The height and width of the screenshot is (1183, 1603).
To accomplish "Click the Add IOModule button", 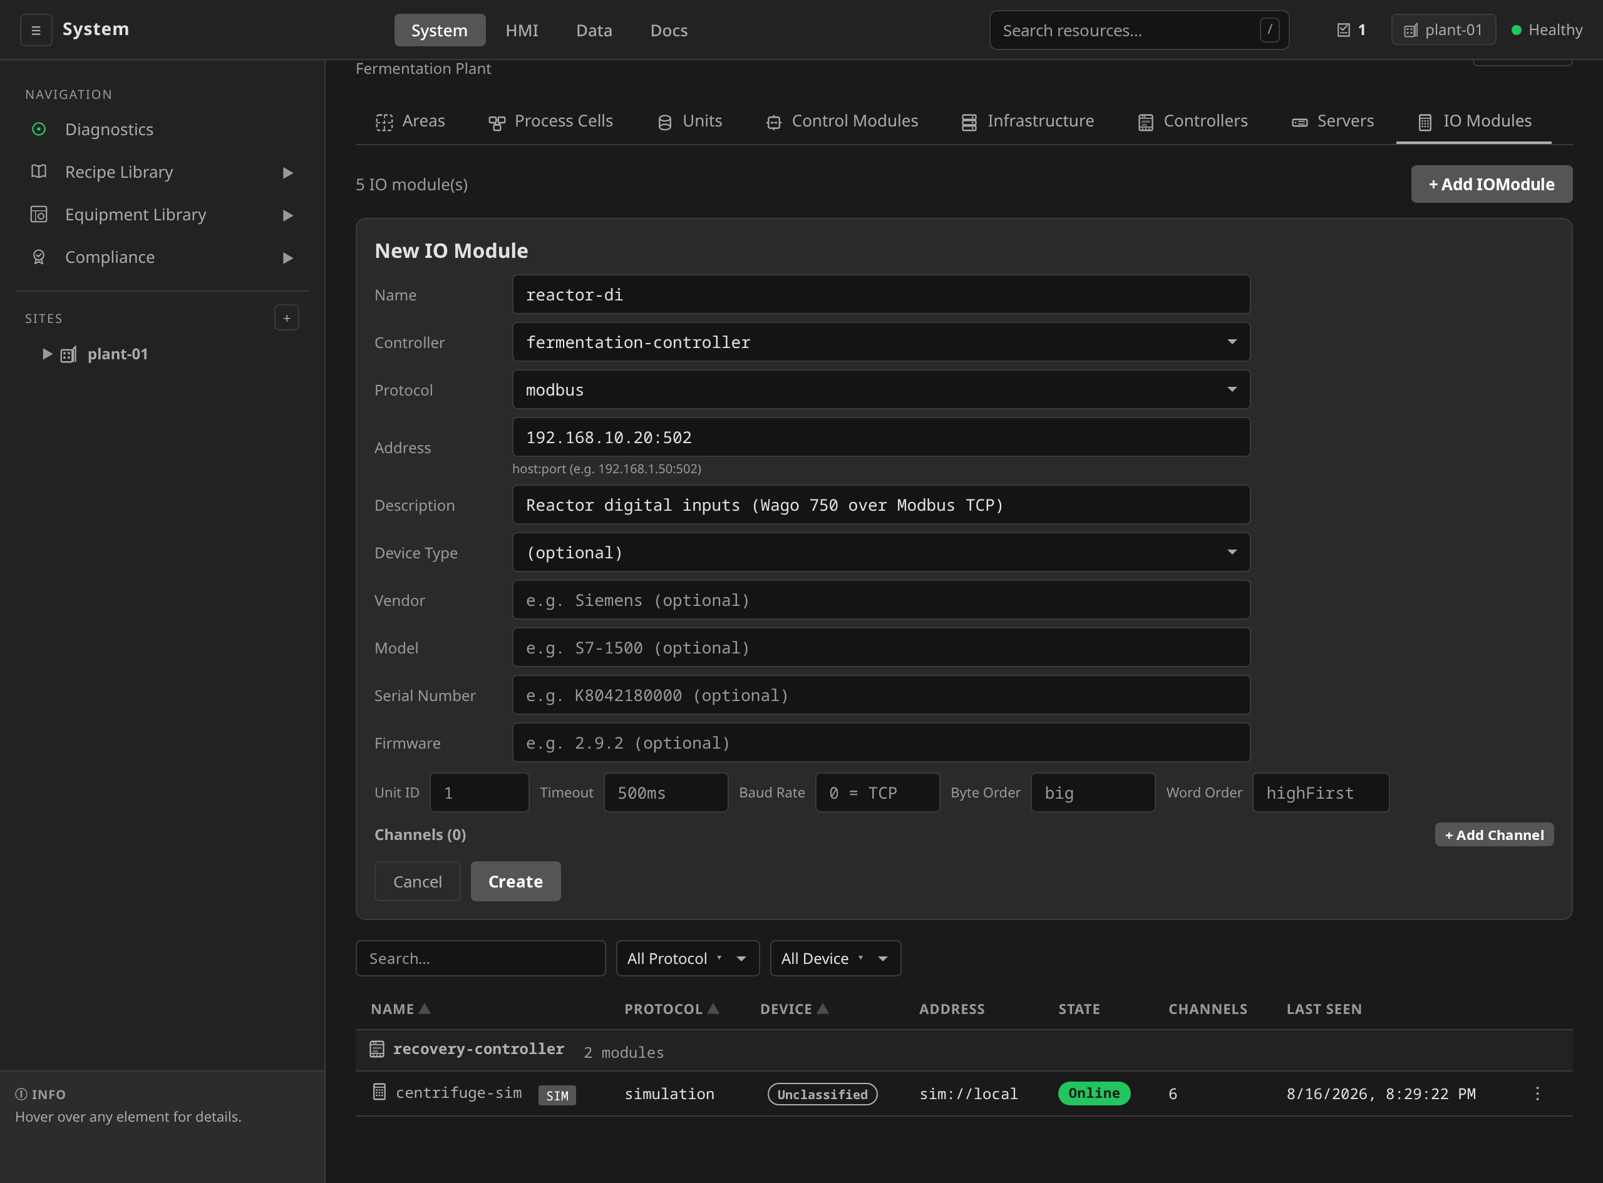I will (x=1492, y=184).
